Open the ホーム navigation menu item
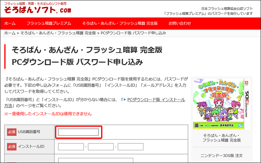 tap(10, 23)
